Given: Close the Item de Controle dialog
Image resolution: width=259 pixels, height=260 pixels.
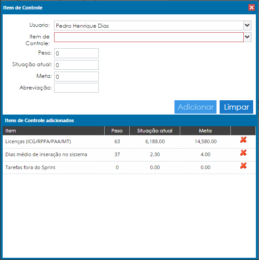Looking at the screenshot, I should click(x=251, y=8).
